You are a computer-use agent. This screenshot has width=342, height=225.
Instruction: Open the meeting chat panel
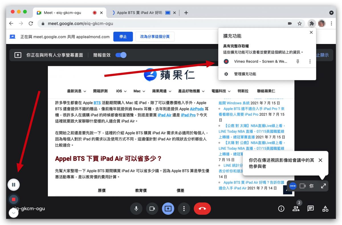[x=311, y=209]
